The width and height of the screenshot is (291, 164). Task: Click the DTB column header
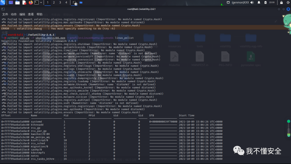[152, 115]
